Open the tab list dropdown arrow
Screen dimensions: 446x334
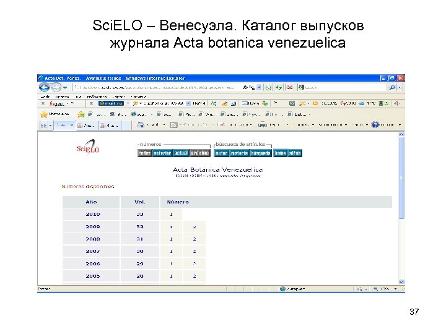tap(51, 125)
